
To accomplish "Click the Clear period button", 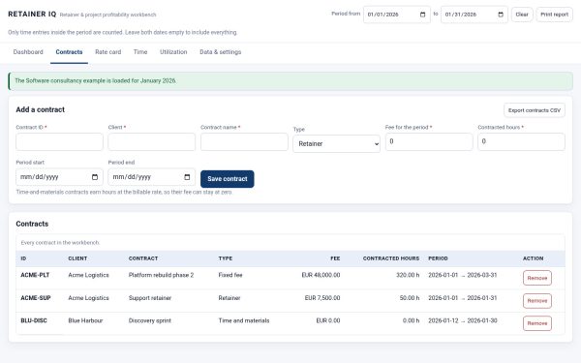I will point(522,15).
